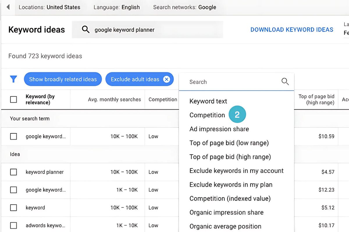
Task: Select Ad impression share filter
Action: click(219, 129)
